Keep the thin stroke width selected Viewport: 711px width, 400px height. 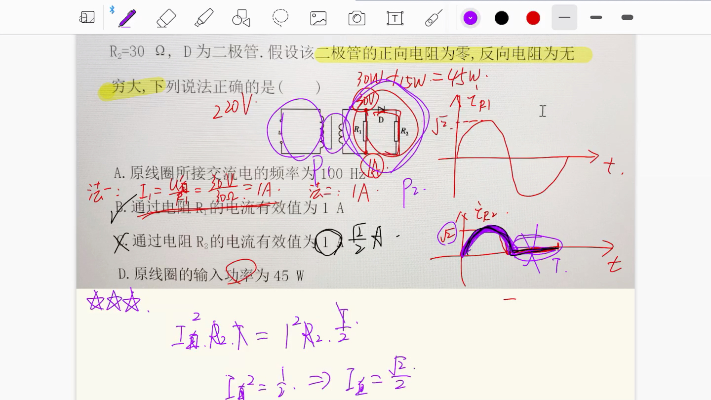564,17
